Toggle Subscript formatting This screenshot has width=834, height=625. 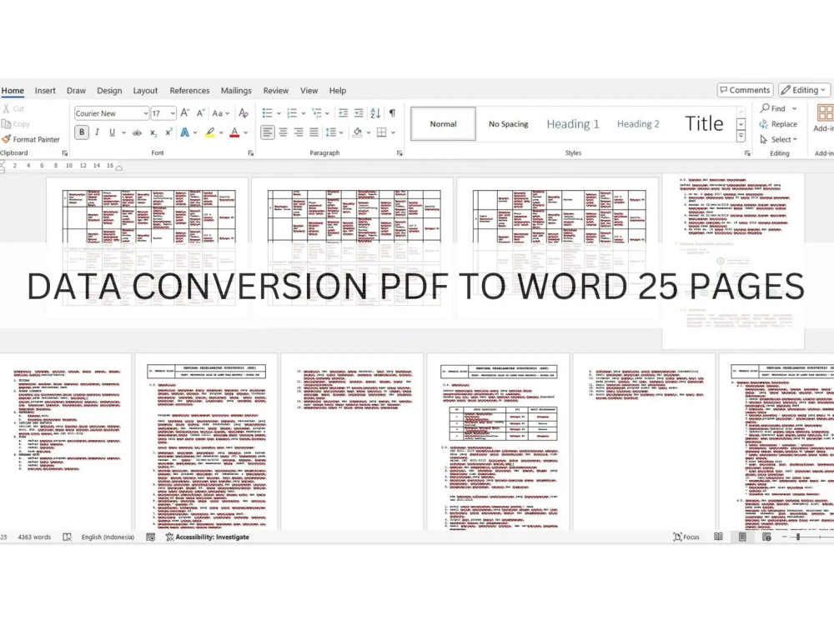(153, 132)
